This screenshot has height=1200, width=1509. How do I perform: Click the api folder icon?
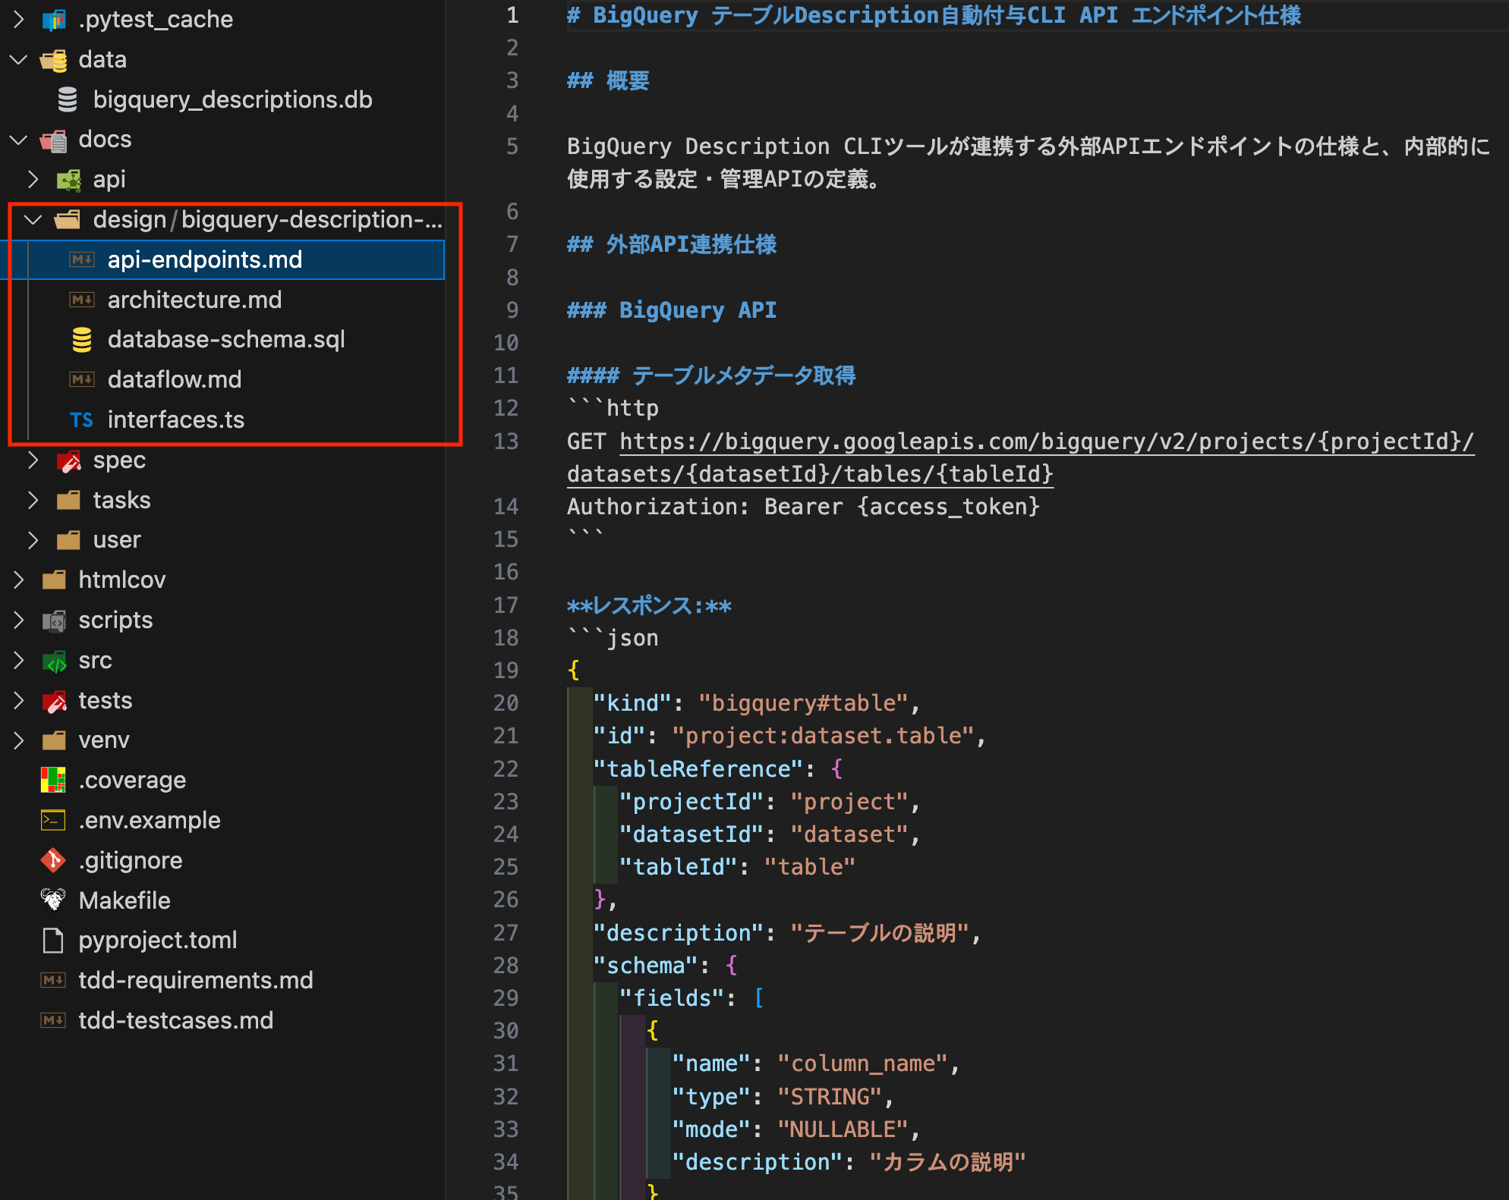[x=68, y=180]
